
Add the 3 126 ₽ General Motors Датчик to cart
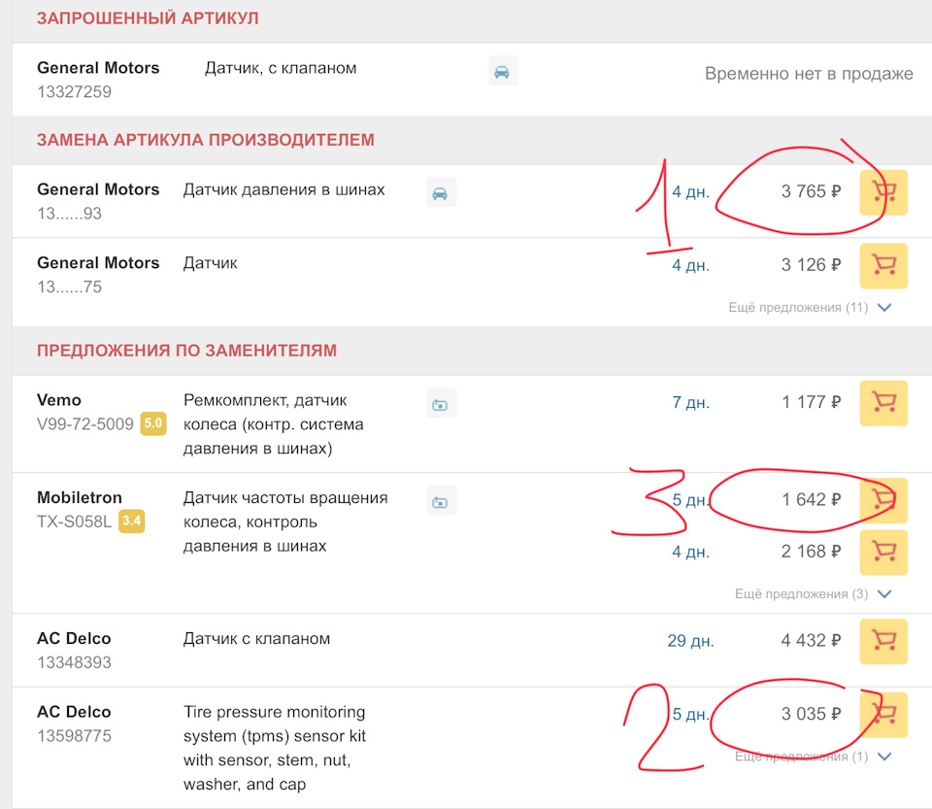(883, 265)
